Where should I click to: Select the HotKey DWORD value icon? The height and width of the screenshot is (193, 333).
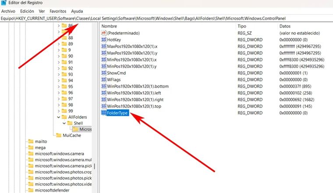coord(104,40)
